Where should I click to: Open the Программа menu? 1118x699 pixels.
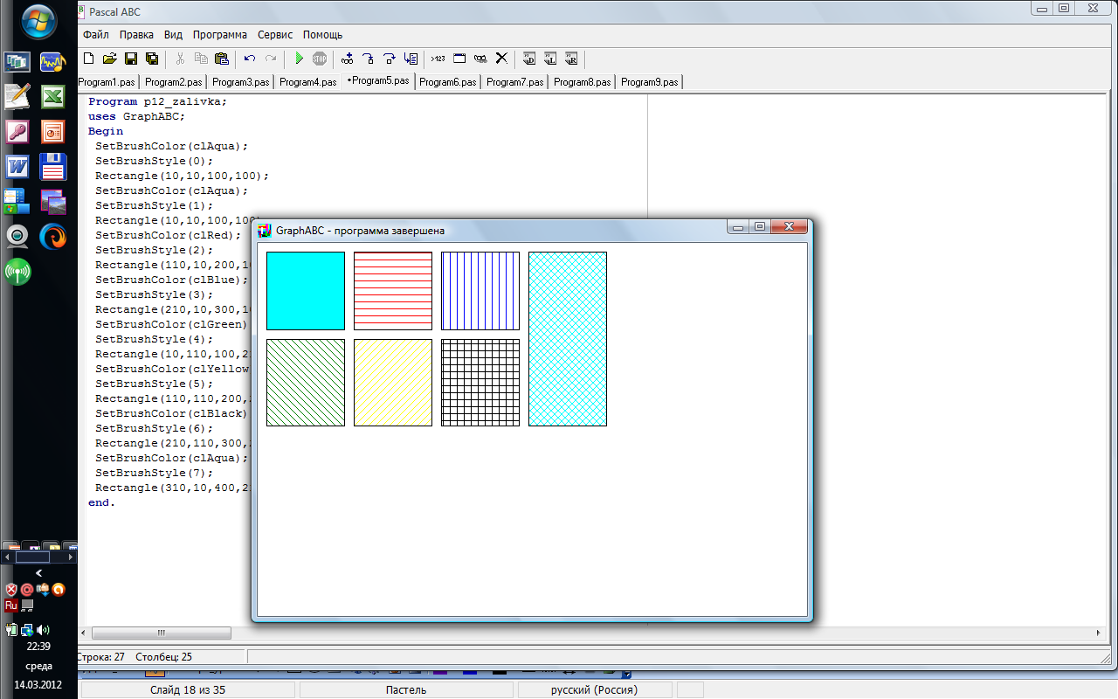[220, 35]
